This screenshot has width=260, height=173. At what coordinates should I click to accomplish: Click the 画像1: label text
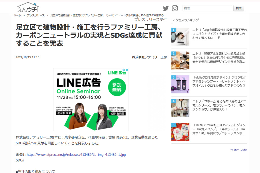[21, 155]
